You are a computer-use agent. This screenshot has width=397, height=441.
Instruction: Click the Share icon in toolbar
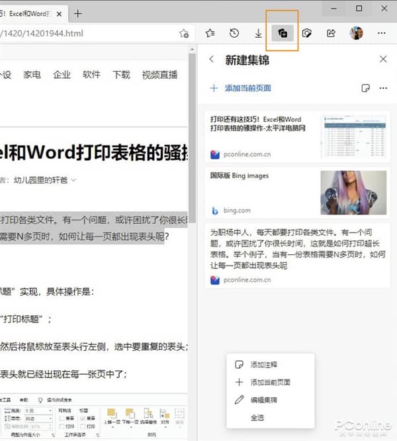coord(331,33)
